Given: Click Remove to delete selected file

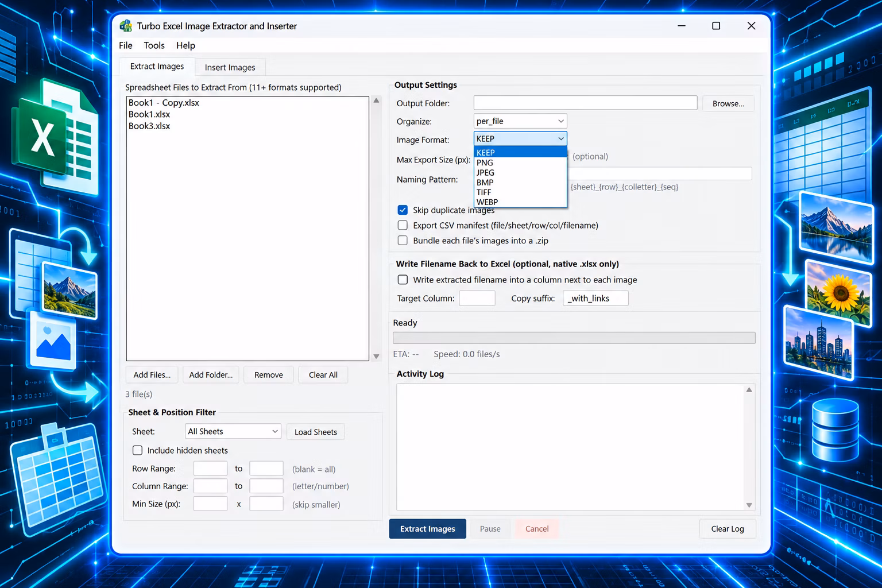Looking at the screenshot, I should pos(269,375).
